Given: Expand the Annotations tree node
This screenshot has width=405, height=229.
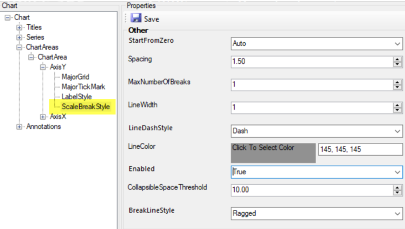Looking at the screenshot, I should tap(19, 127).
